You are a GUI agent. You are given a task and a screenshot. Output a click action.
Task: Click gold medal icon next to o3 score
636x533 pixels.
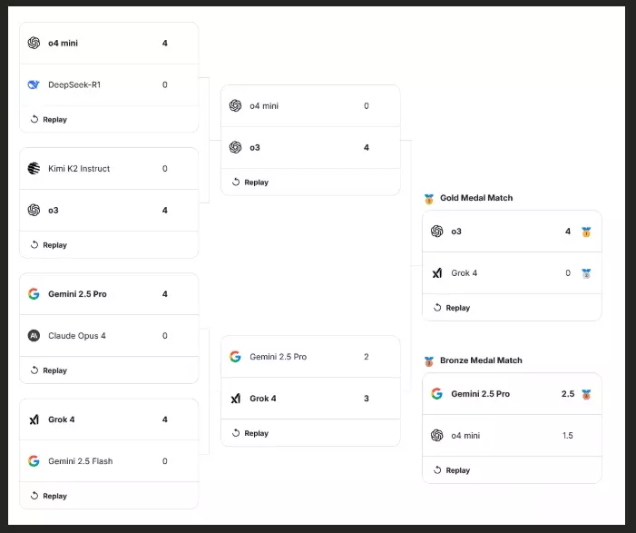[x=586, y=232]
